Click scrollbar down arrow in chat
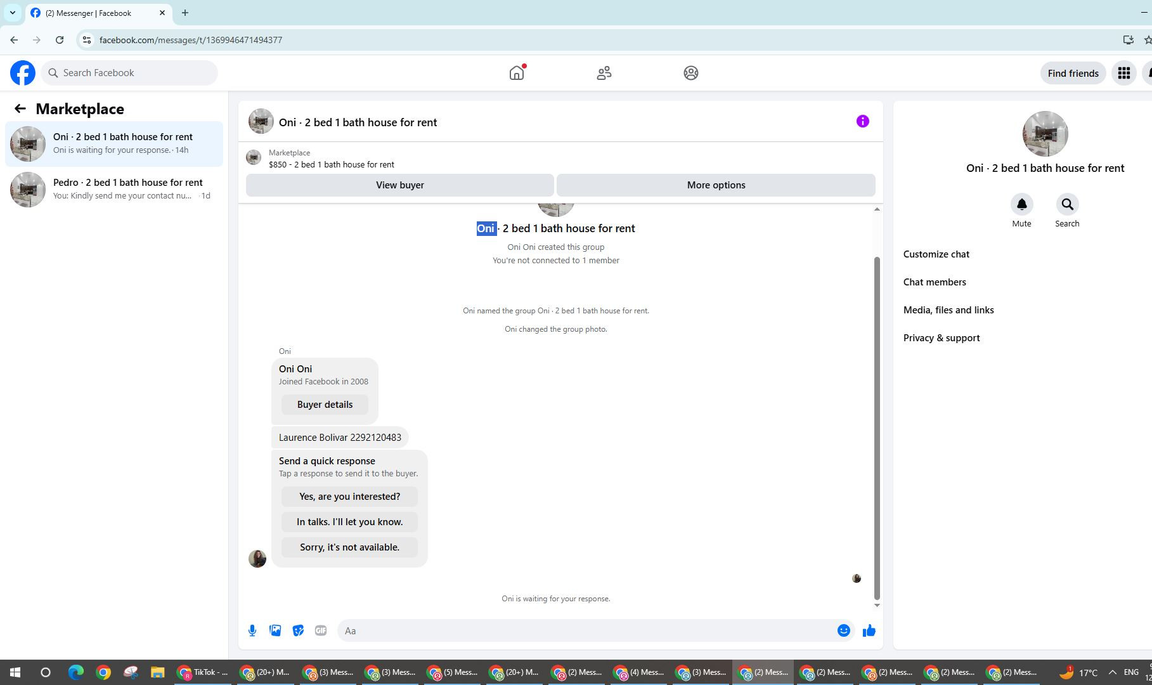Screen dimensions: 1152x685 [877, 605]
